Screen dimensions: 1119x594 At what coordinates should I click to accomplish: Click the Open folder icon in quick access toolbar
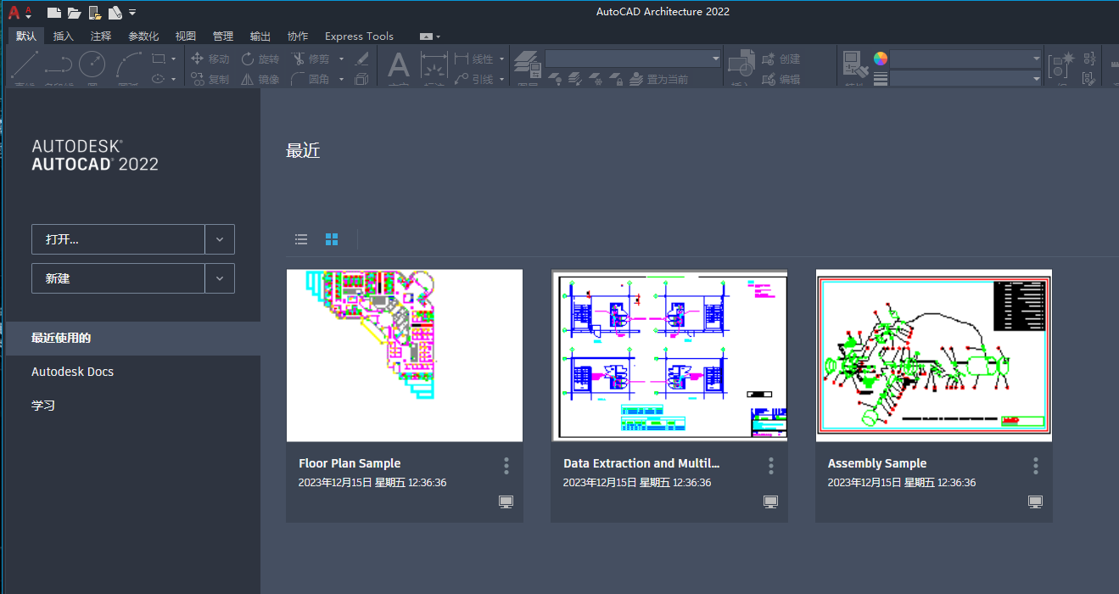(75, 12)
